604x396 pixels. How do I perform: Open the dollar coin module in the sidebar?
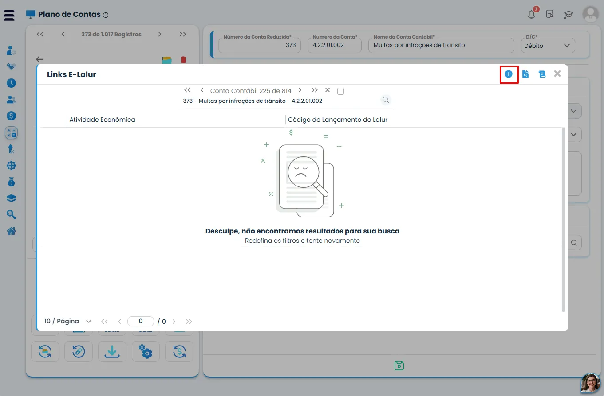pos(12,116)
